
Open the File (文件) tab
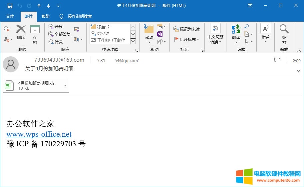(10, 16)
